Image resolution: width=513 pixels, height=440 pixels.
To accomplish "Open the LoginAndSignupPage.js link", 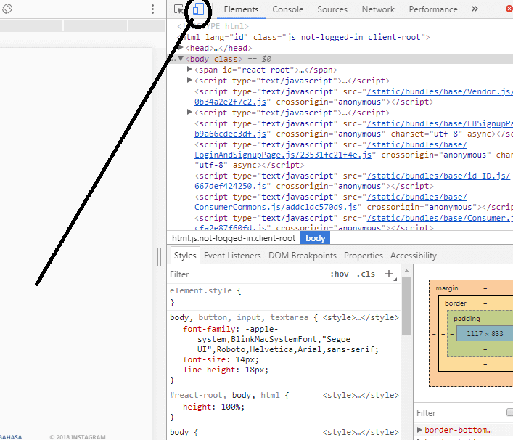I will pos(283,155).
